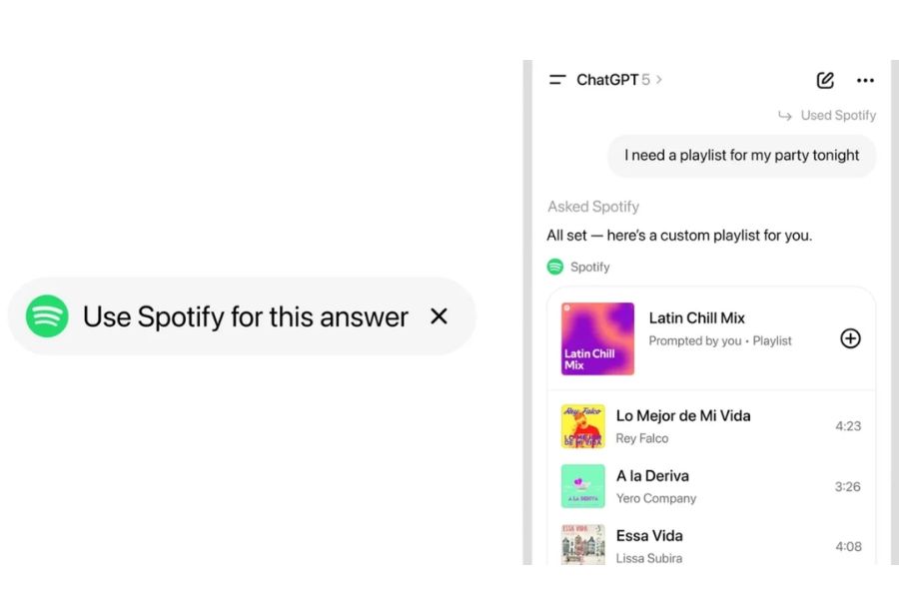Open the three-dot more options menu
899x599 pixels.
865,80
